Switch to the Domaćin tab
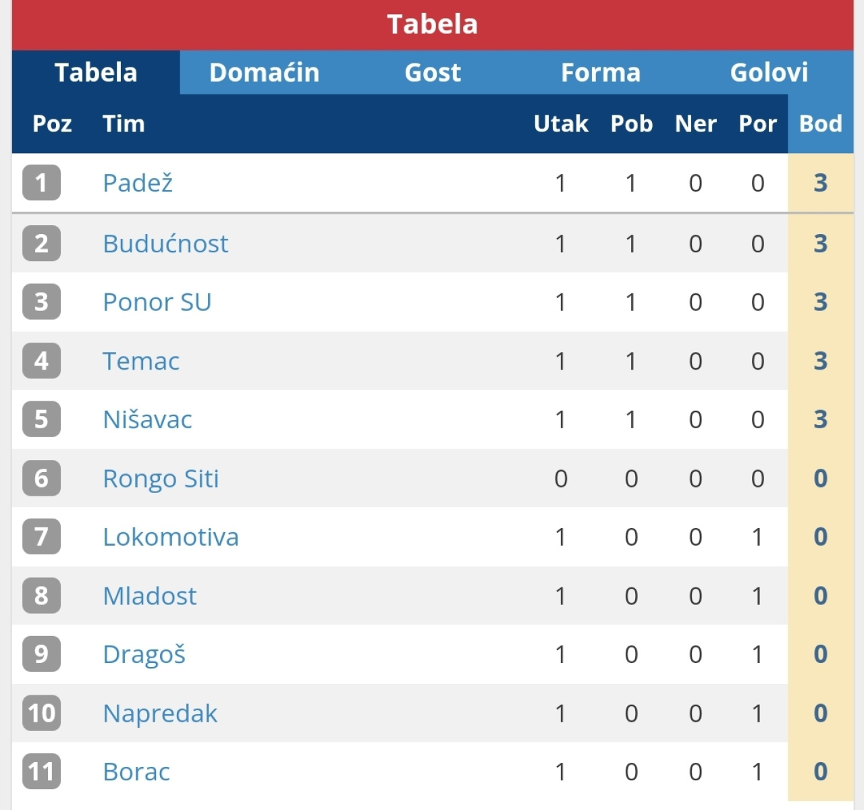The height and width of the screenshot is (810, 864). tap(264, 72)
